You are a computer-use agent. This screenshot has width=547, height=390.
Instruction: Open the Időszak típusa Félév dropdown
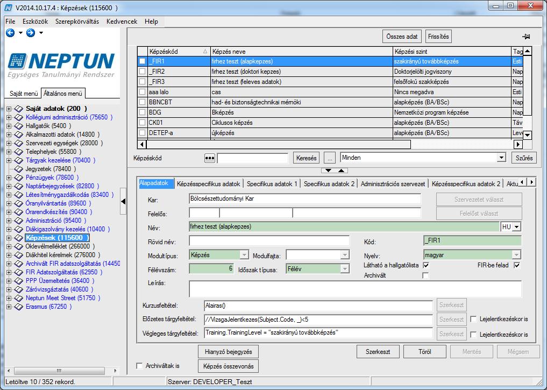point(345,269)
